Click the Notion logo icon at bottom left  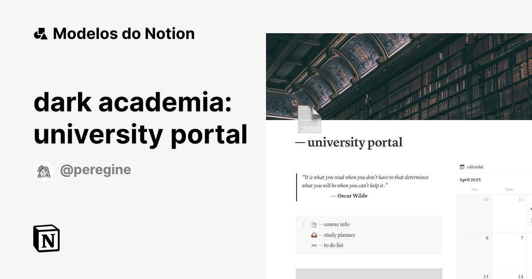tap(47, 239)
